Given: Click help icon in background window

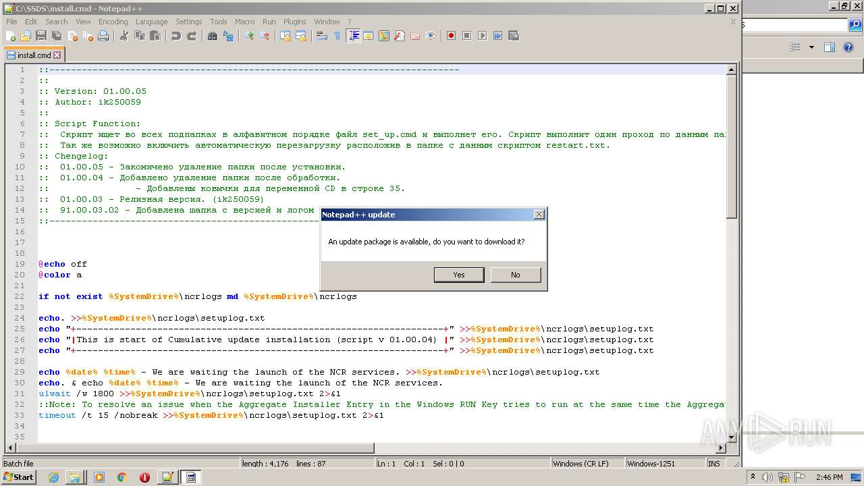Looking at the screenshot, I should (x=849, y=47).
